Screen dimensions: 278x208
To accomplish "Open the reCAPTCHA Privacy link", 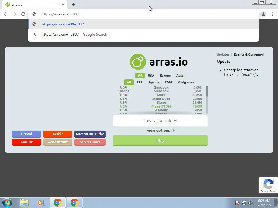I will (264, 191).
